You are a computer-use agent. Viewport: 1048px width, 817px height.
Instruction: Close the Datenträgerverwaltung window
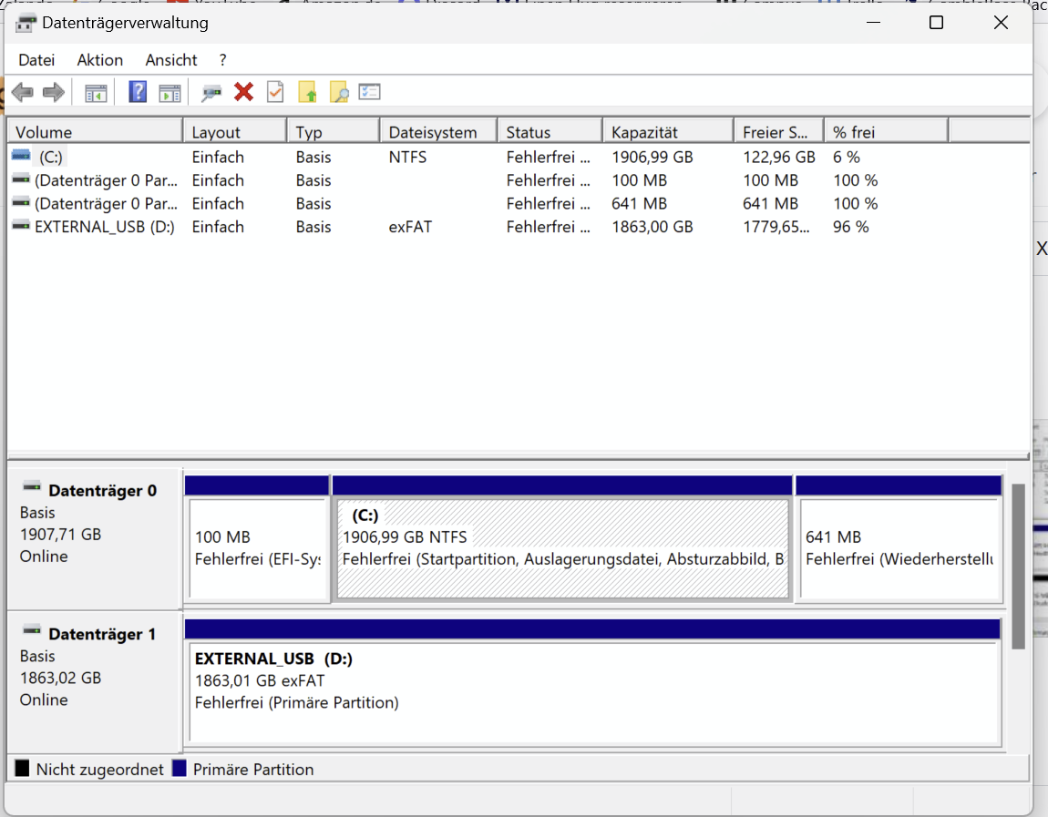(x=1001, y=23)
